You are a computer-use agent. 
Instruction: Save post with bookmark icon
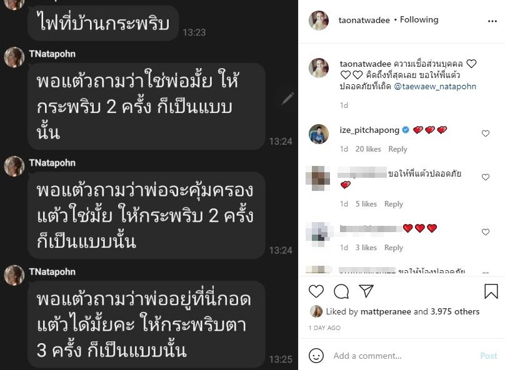(491, 291)
